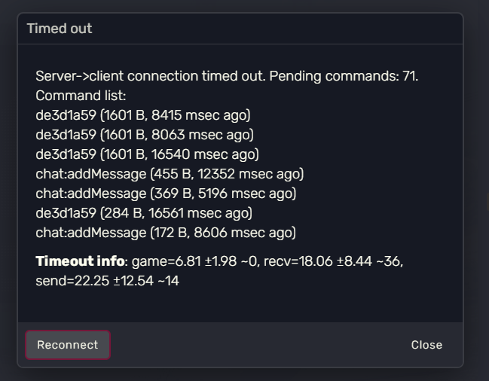Click the "Command list:" label
Image resolution: width=489 pixels, height=381 pixels.
coord(81,96)
